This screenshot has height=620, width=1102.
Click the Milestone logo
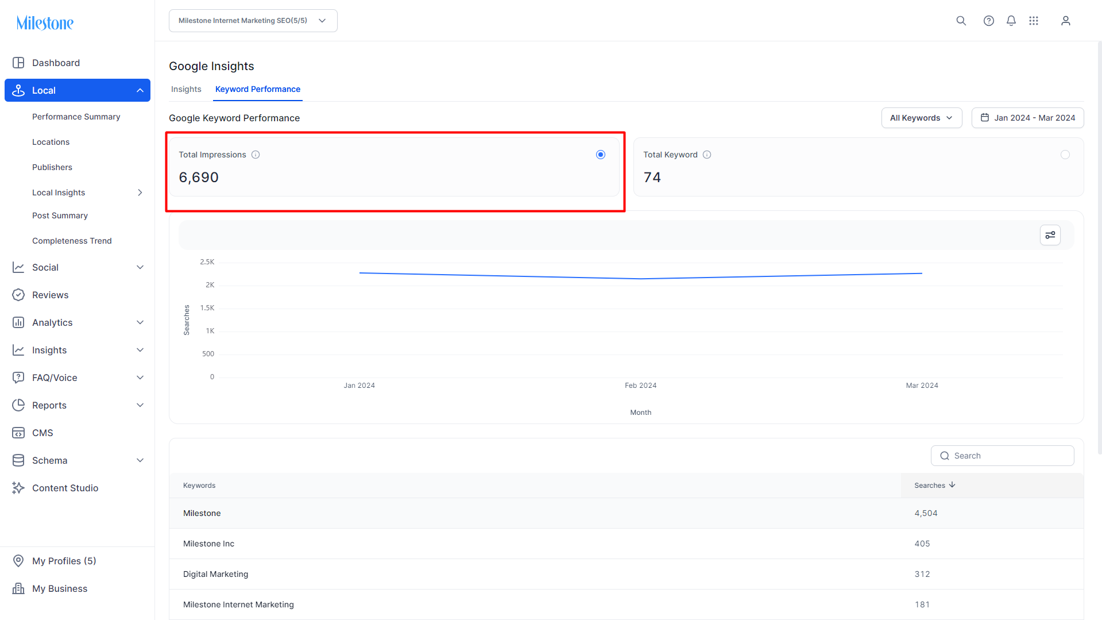point(45,23)
